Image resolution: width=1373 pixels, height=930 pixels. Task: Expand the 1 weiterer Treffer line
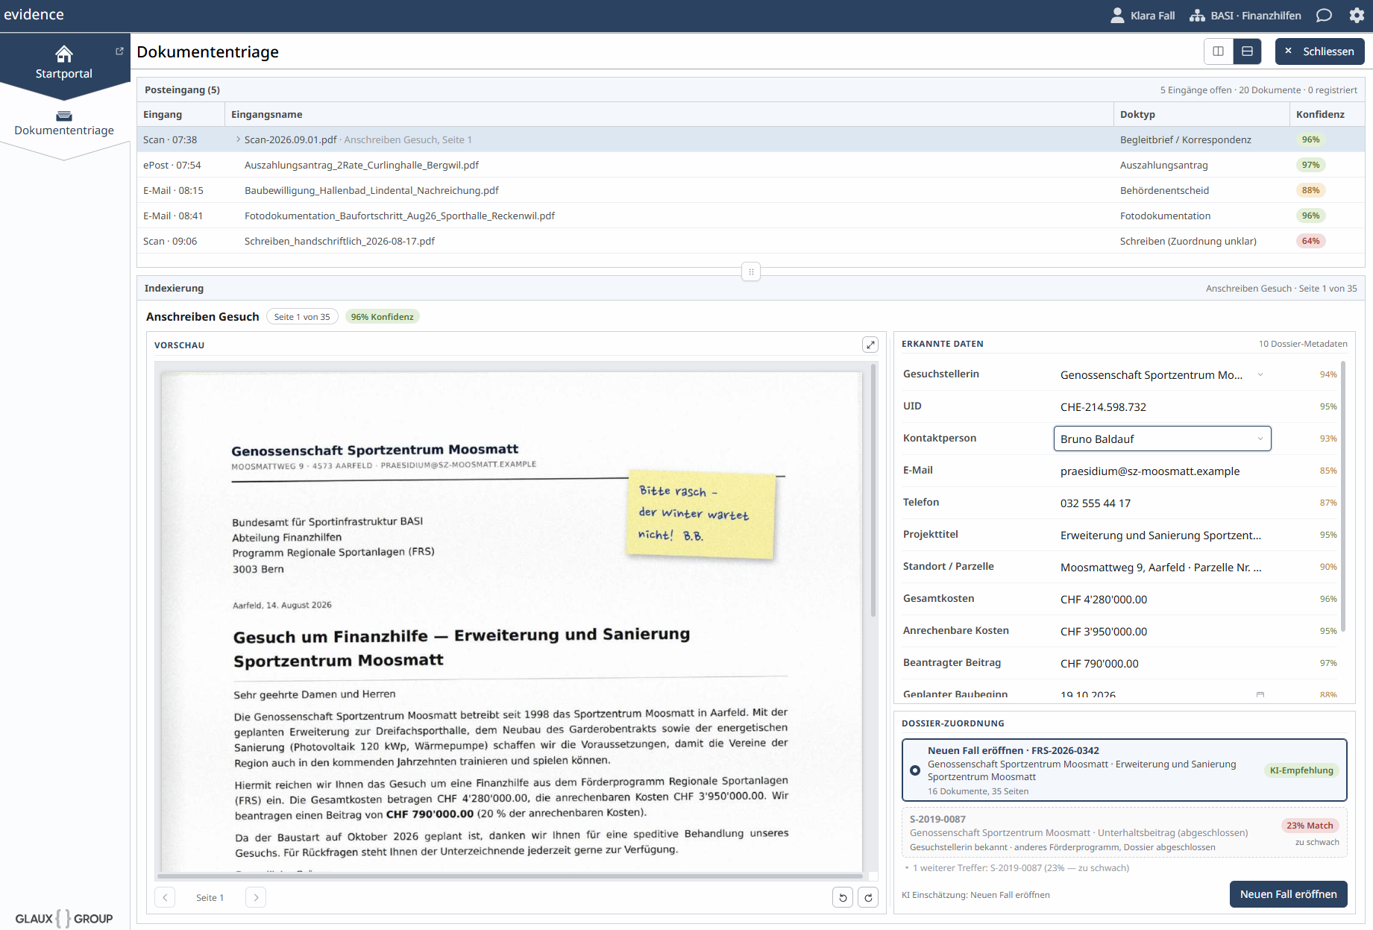(x=1017, y=868)
